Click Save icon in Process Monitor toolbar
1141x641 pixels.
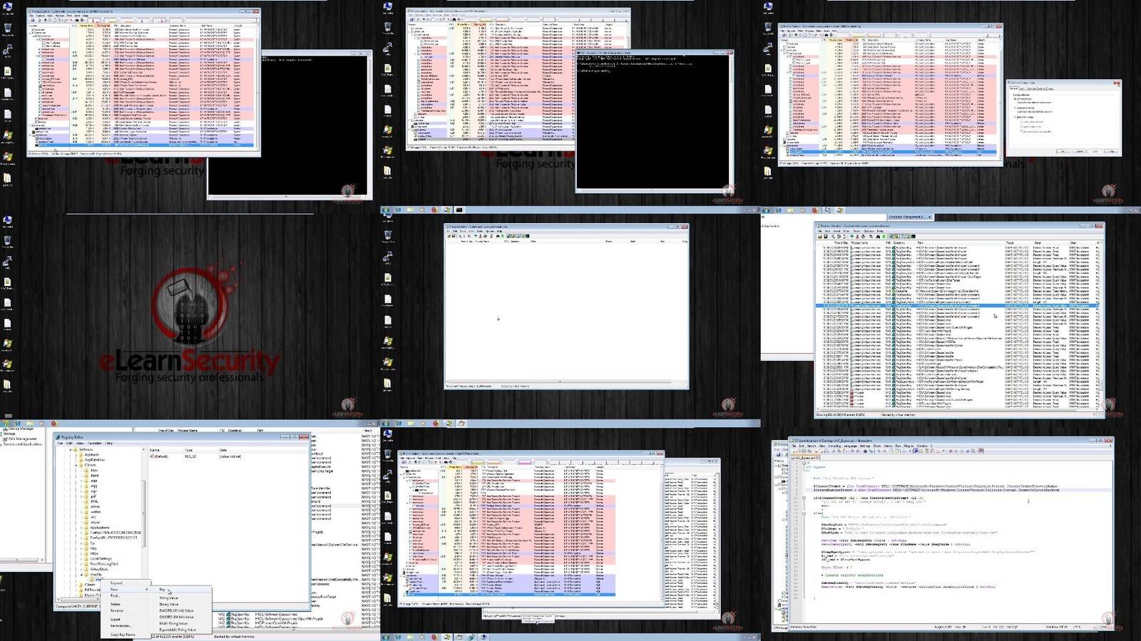pyautogui.click(x=826, y=237)
